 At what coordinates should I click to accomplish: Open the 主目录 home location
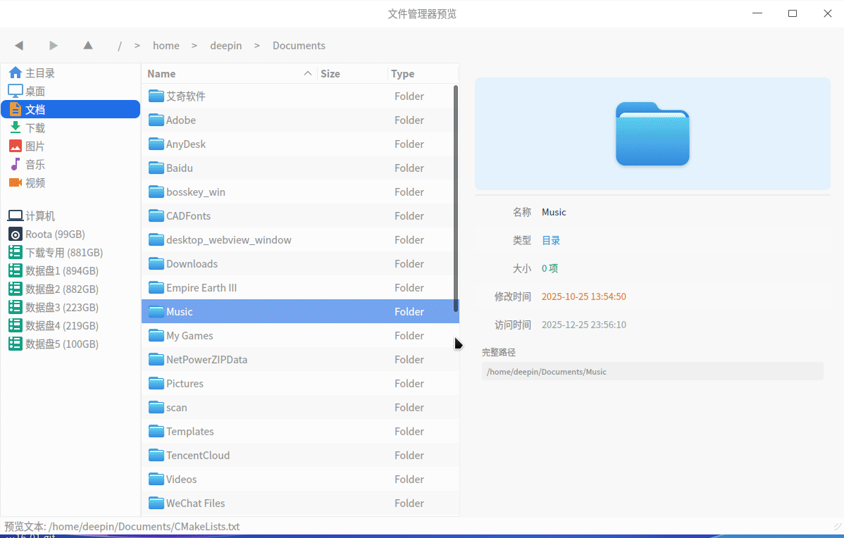coord(70,73)
